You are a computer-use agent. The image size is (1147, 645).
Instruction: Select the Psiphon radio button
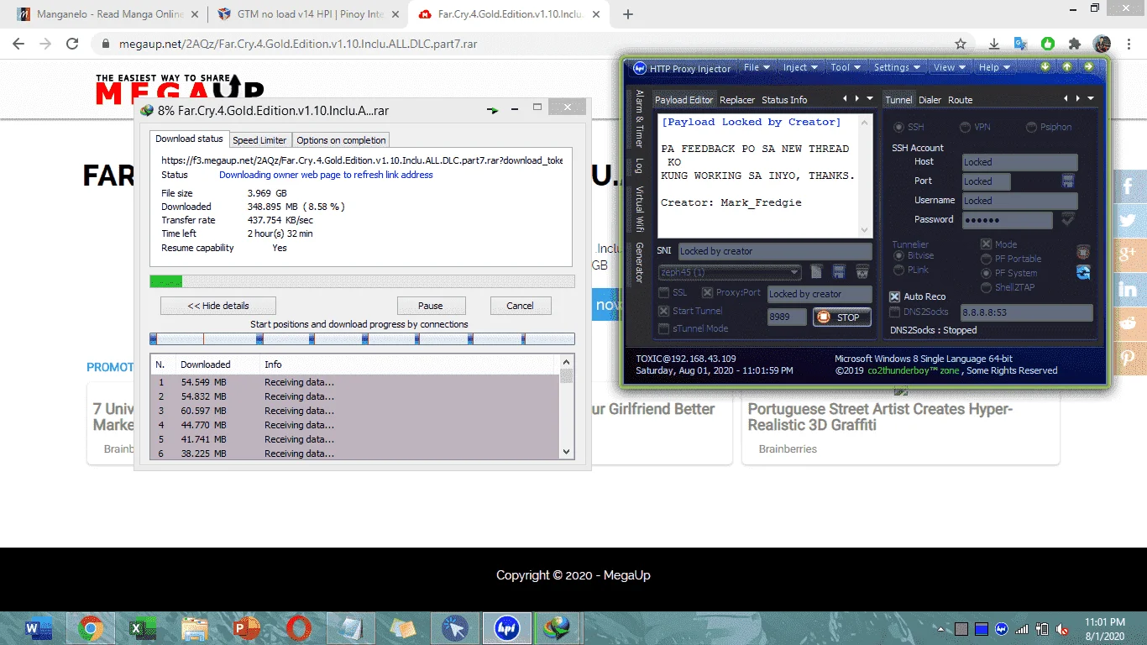click(x=1031, y=127)
